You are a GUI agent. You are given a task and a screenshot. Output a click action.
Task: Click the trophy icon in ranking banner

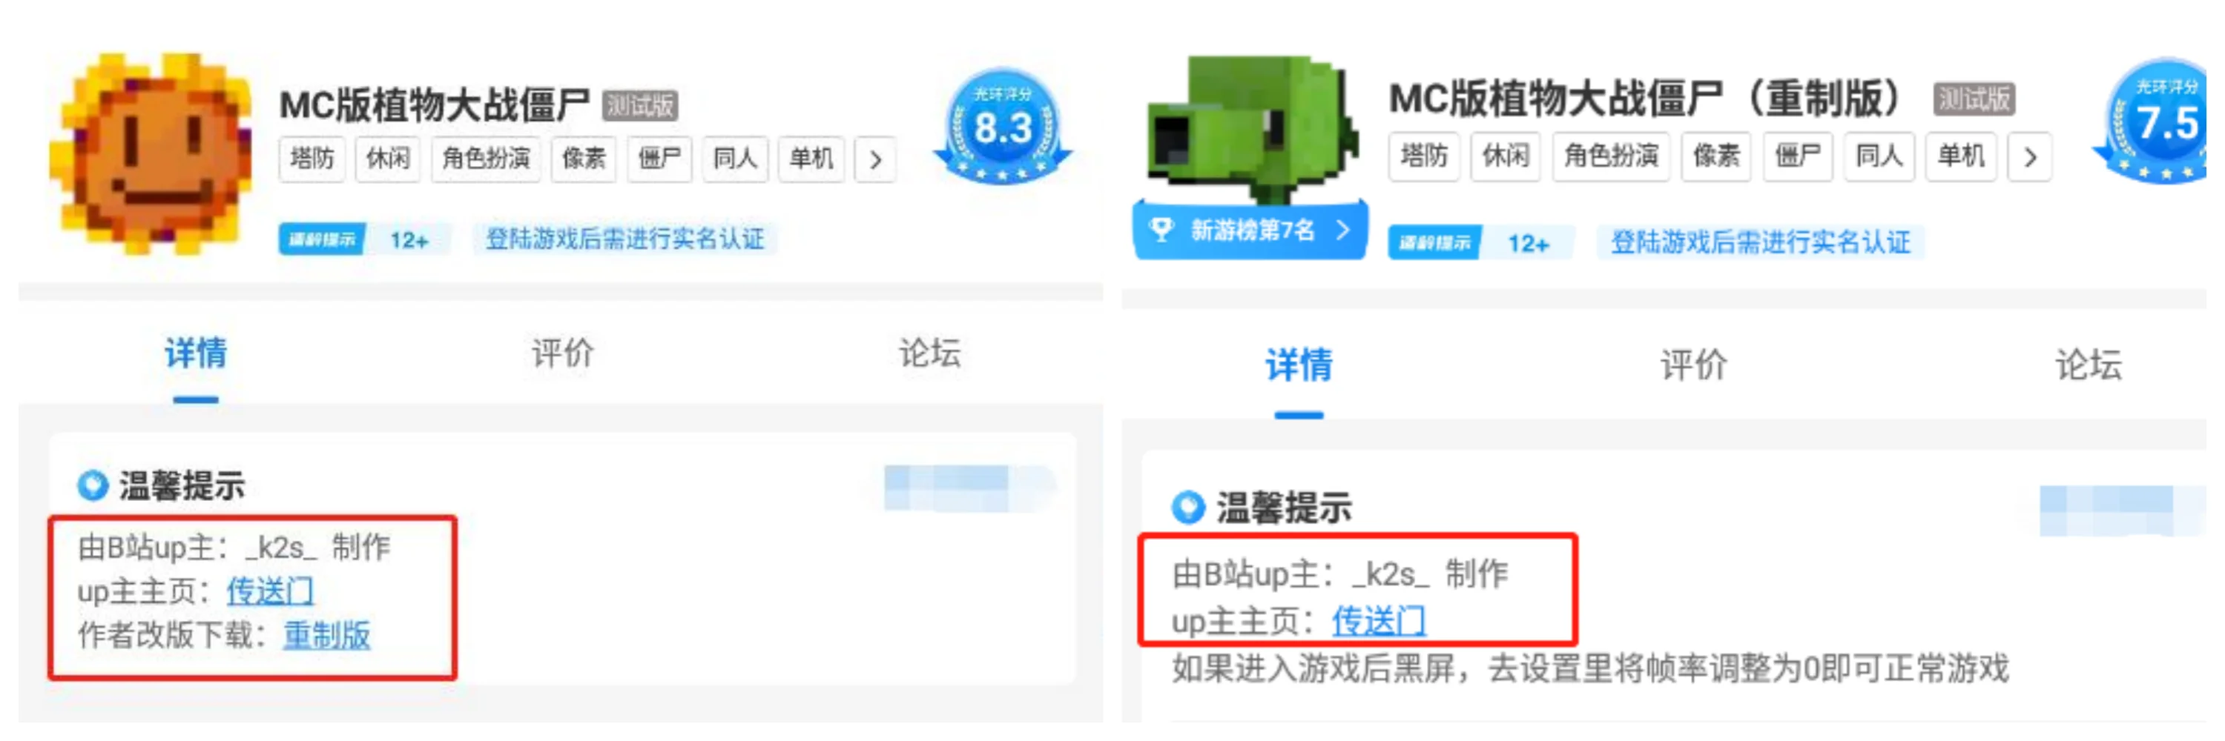click(1163, 230)
